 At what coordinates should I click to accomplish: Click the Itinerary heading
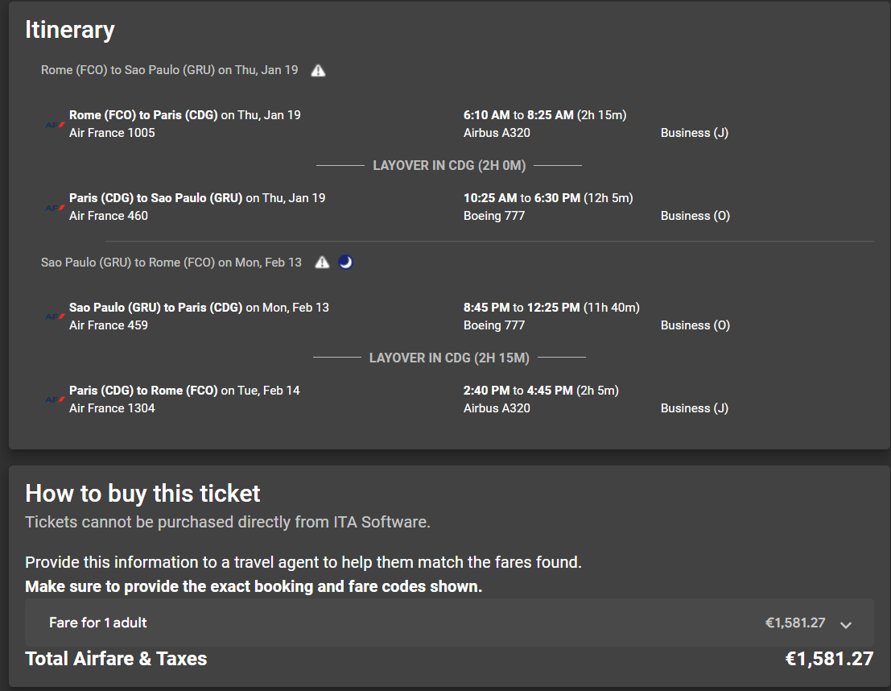(70, 30)
